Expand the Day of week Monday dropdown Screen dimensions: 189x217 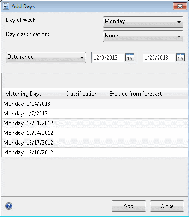coord(143,22)
